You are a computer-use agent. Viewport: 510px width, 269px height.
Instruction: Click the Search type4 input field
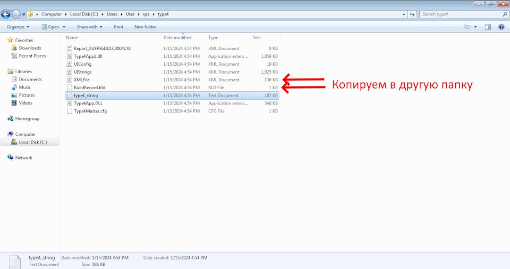pyautogui.click(x=460, y=14)
